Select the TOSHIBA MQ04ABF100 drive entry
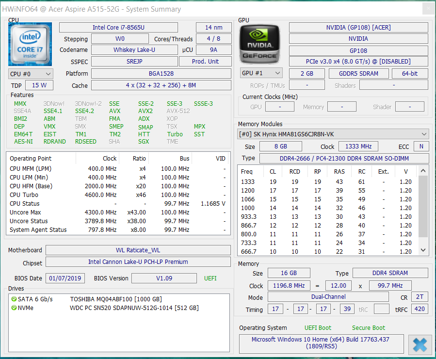 tap(116, 299)
